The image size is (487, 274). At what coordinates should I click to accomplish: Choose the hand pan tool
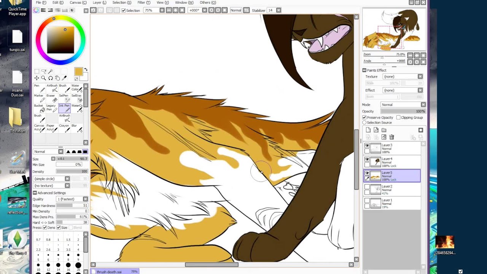pos(57,78)
